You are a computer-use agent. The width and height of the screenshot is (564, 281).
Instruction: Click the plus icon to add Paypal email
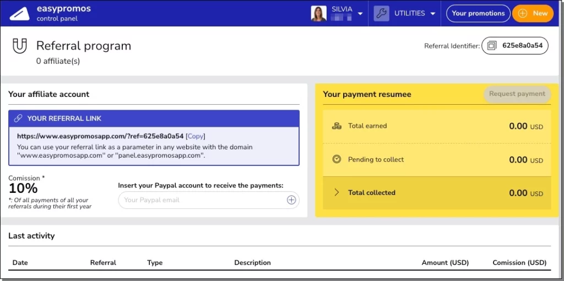point(291,200)
